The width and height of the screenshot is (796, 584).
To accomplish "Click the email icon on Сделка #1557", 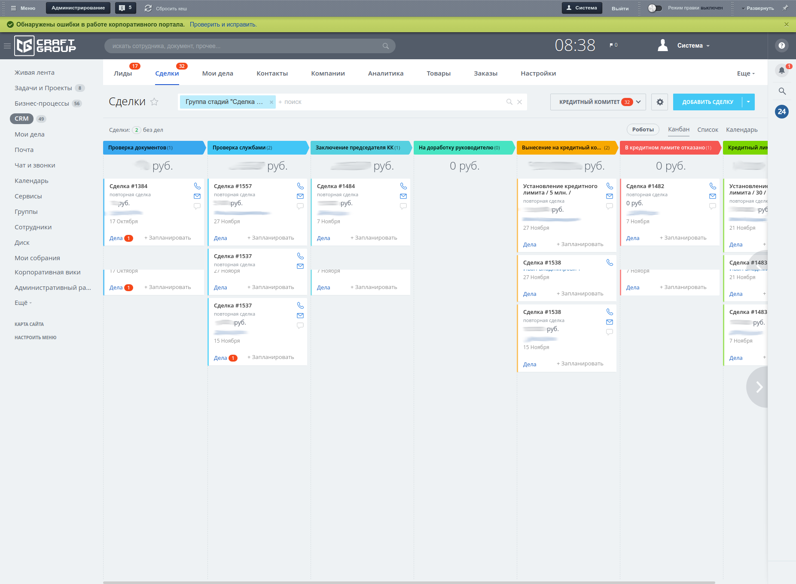I will pyautogui.click(x=300, y=196).
